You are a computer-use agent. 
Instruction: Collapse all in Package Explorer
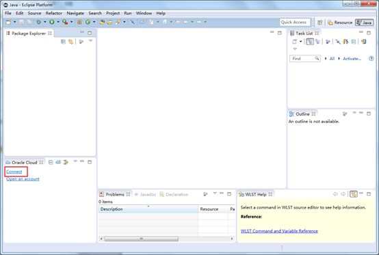(x=63, y=42)
